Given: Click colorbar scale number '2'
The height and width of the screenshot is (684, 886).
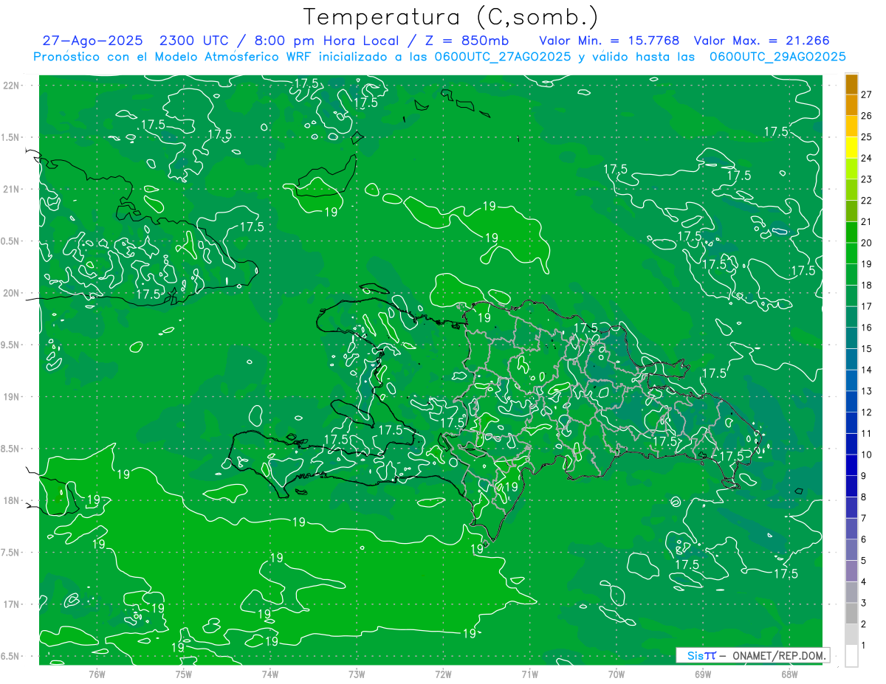Looking at the screenshot, I should pyautogui.click(x=864, y=624).
